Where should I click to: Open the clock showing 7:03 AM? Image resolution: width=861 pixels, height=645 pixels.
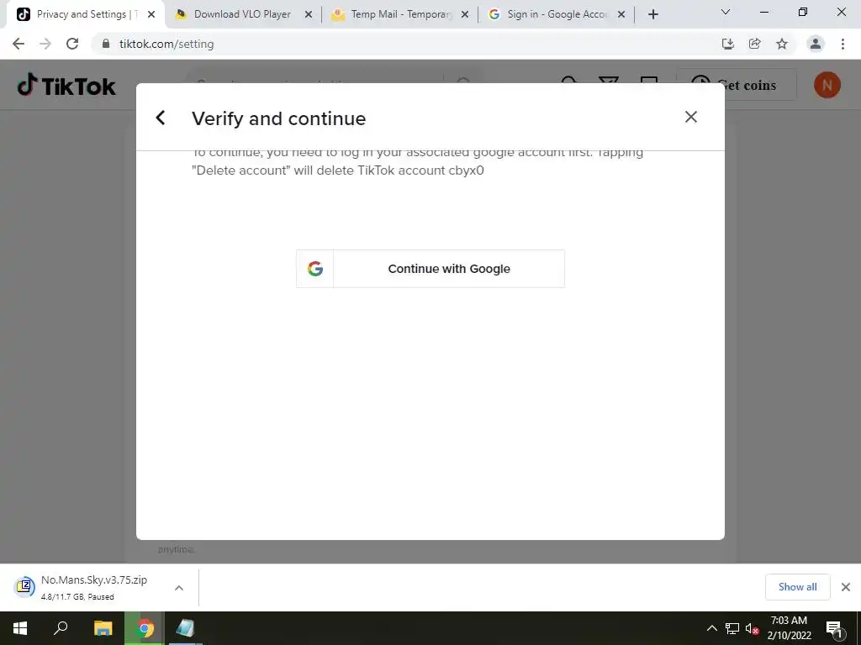789,628
